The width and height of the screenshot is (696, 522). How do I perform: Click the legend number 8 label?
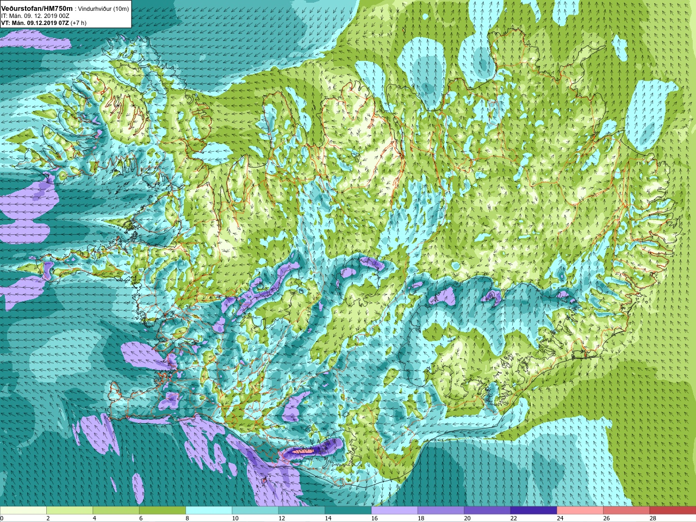[x=188, y=518]
